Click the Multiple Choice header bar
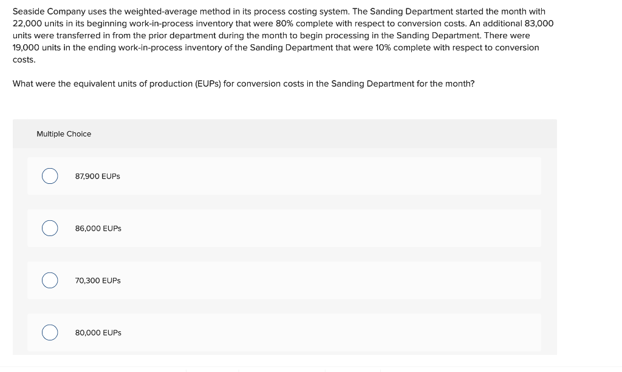 [284, 134]
